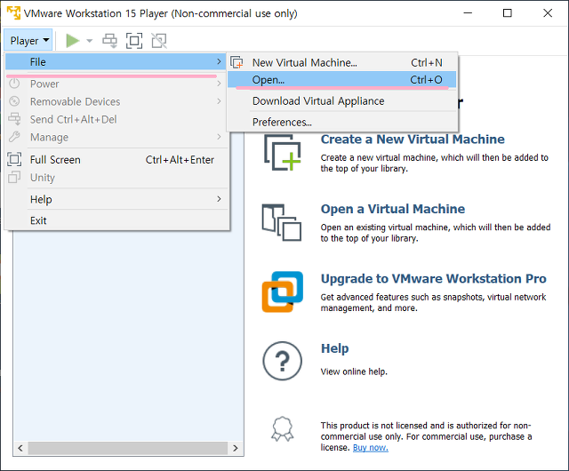Open Preferences... from the File submenu
This screenshot has height=471, width=569.
point(341,123)
